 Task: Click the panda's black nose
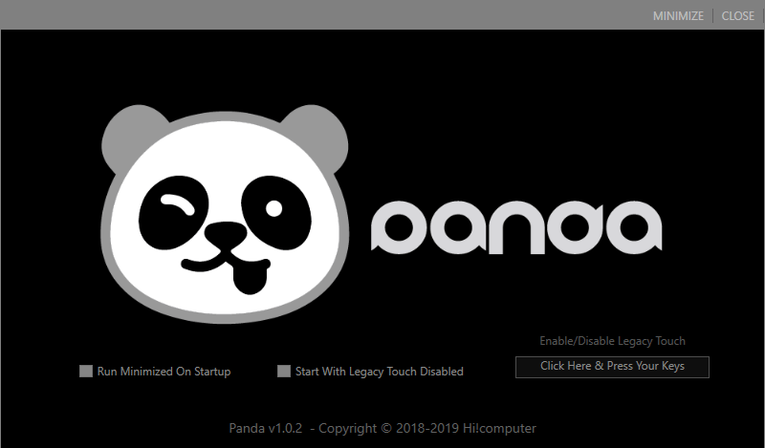point(226,234)
